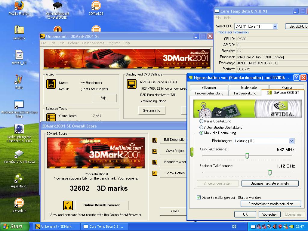Open the Edit menu in 3DMark2001
The height and width of the screenshot is (231, 308).
tap(52, 43)
